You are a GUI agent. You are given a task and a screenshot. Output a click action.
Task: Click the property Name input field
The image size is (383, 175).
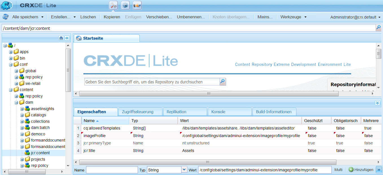(x=112, y=170)
